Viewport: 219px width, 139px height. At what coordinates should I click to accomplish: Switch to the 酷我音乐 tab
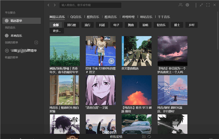point(111,17)
